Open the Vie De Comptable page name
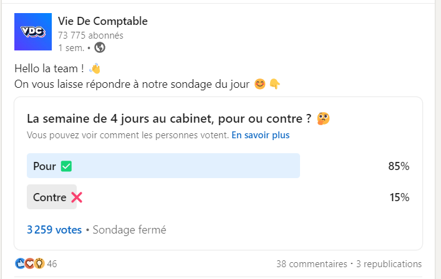The width and height of the screenshot is (441, 279). click(x=103, y=21)
